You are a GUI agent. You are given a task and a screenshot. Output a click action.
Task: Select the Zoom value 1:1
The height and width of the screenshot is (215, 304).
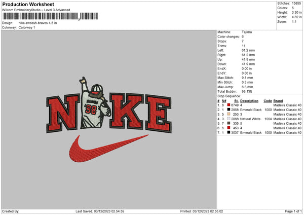[x=294, y=21]
